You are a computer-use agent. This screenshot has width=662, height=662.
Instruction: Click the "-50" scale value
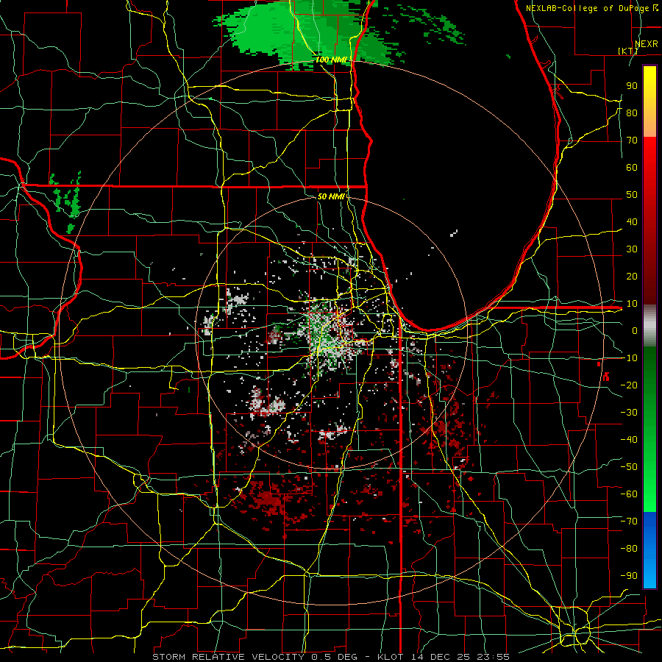(629, 466)
